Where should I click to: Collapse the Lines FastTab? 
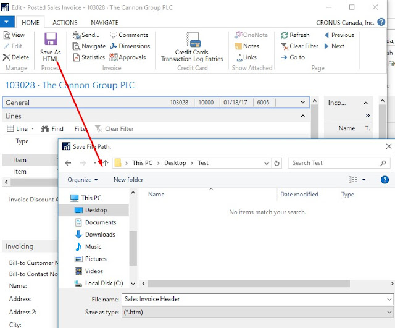click(x=303, y=116)
